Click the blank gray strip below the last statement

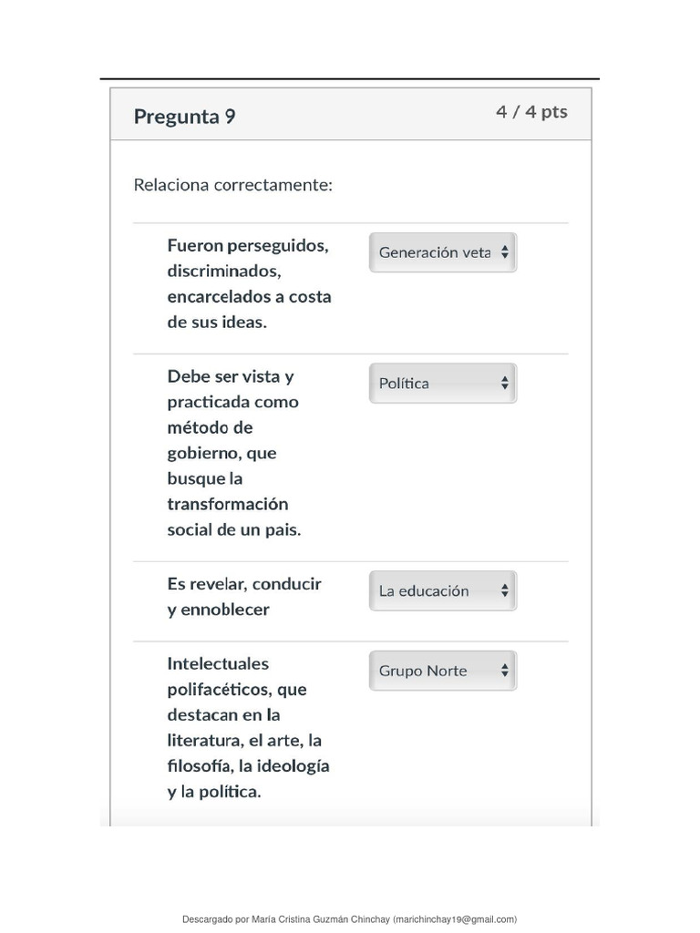(x=350, y=815)
